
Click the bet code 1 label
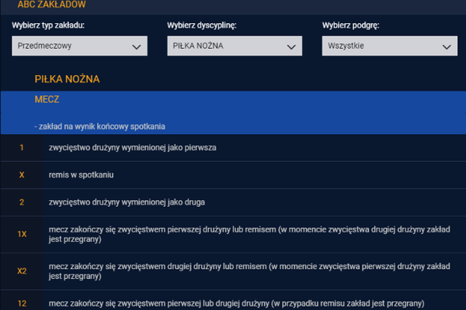pyautogui.click(x=22, y=147)
